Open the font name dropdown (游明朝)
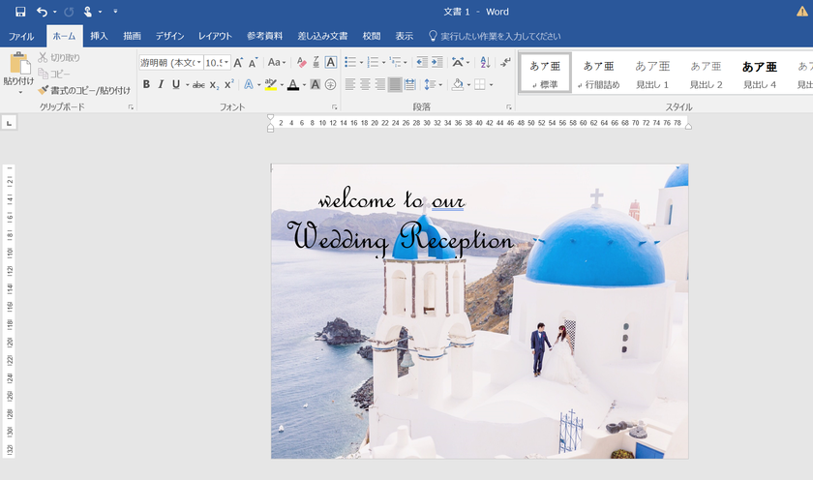The image size is (813, 480). (197, 63)
